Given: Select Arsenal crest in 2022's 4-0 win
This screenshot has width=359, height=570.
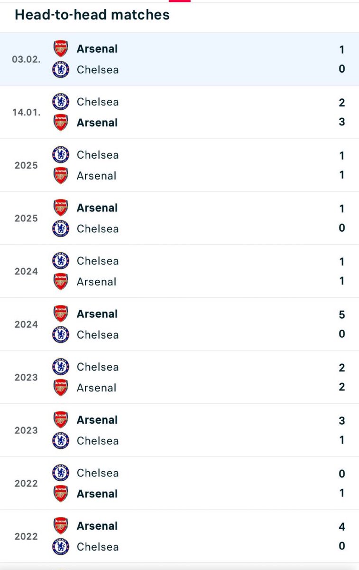Looking at the screenshot, I should coord(61,526).
